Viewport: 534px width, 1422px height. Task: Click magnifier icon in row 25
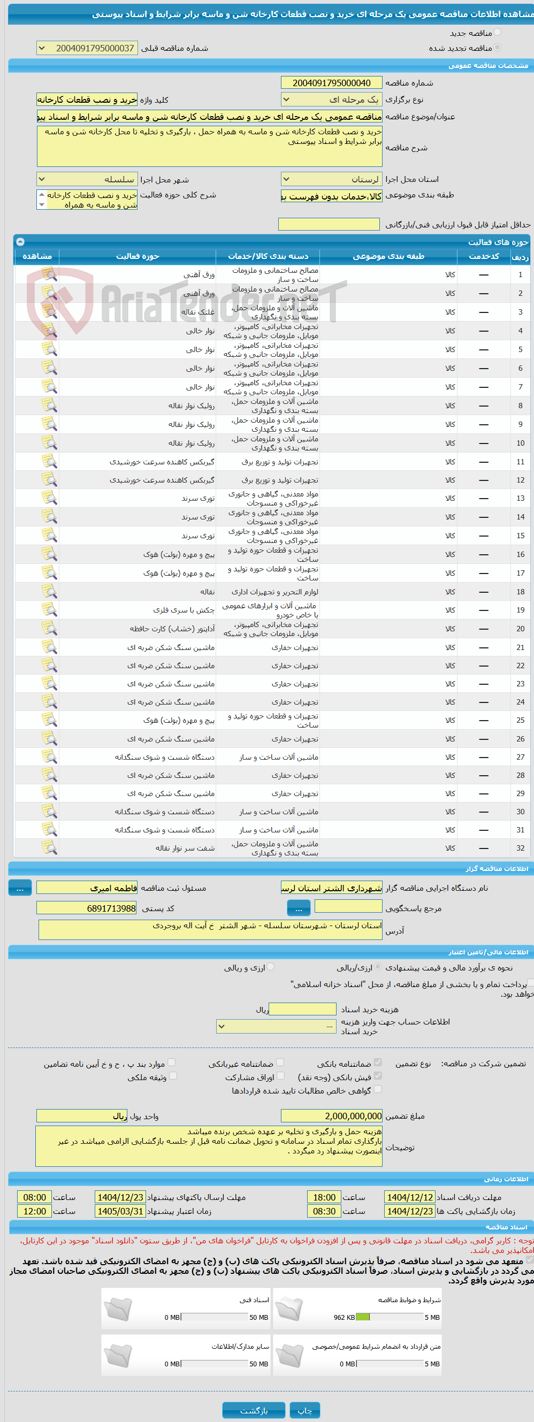[49, 721]
